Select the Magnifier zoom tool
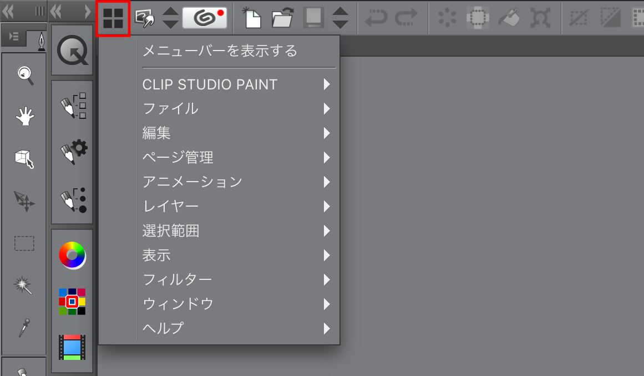644x376 pixels. (x=24, y=75)
